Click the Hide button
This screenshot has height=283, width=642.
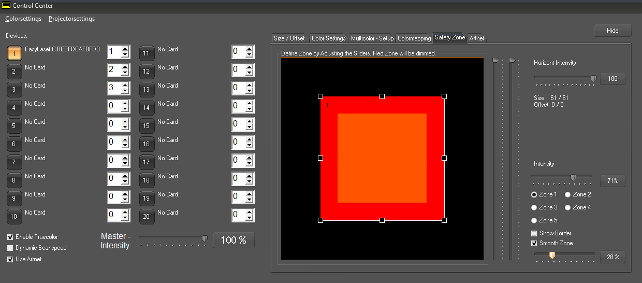612,31
